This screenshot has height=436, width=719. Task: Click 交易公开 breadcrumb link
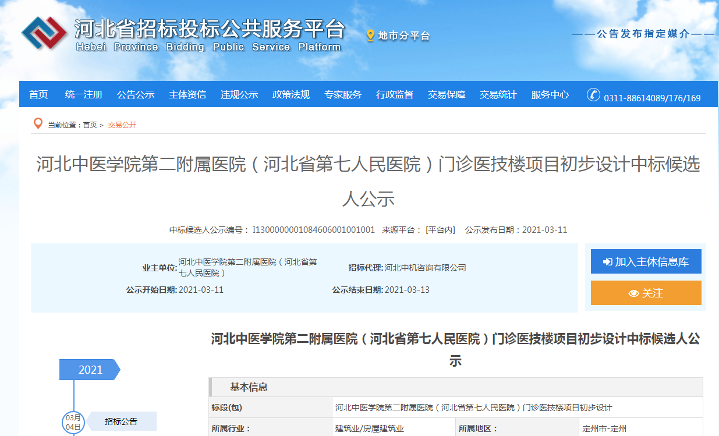[122, 125]
